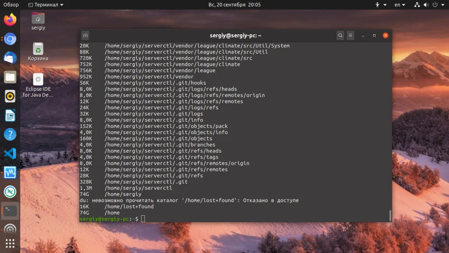Click the '/home/sergiy/serverctl/vendor/league/climate/src/Util' line
Image resolution: width=449 pixels, height=253 pixels.
186,52
